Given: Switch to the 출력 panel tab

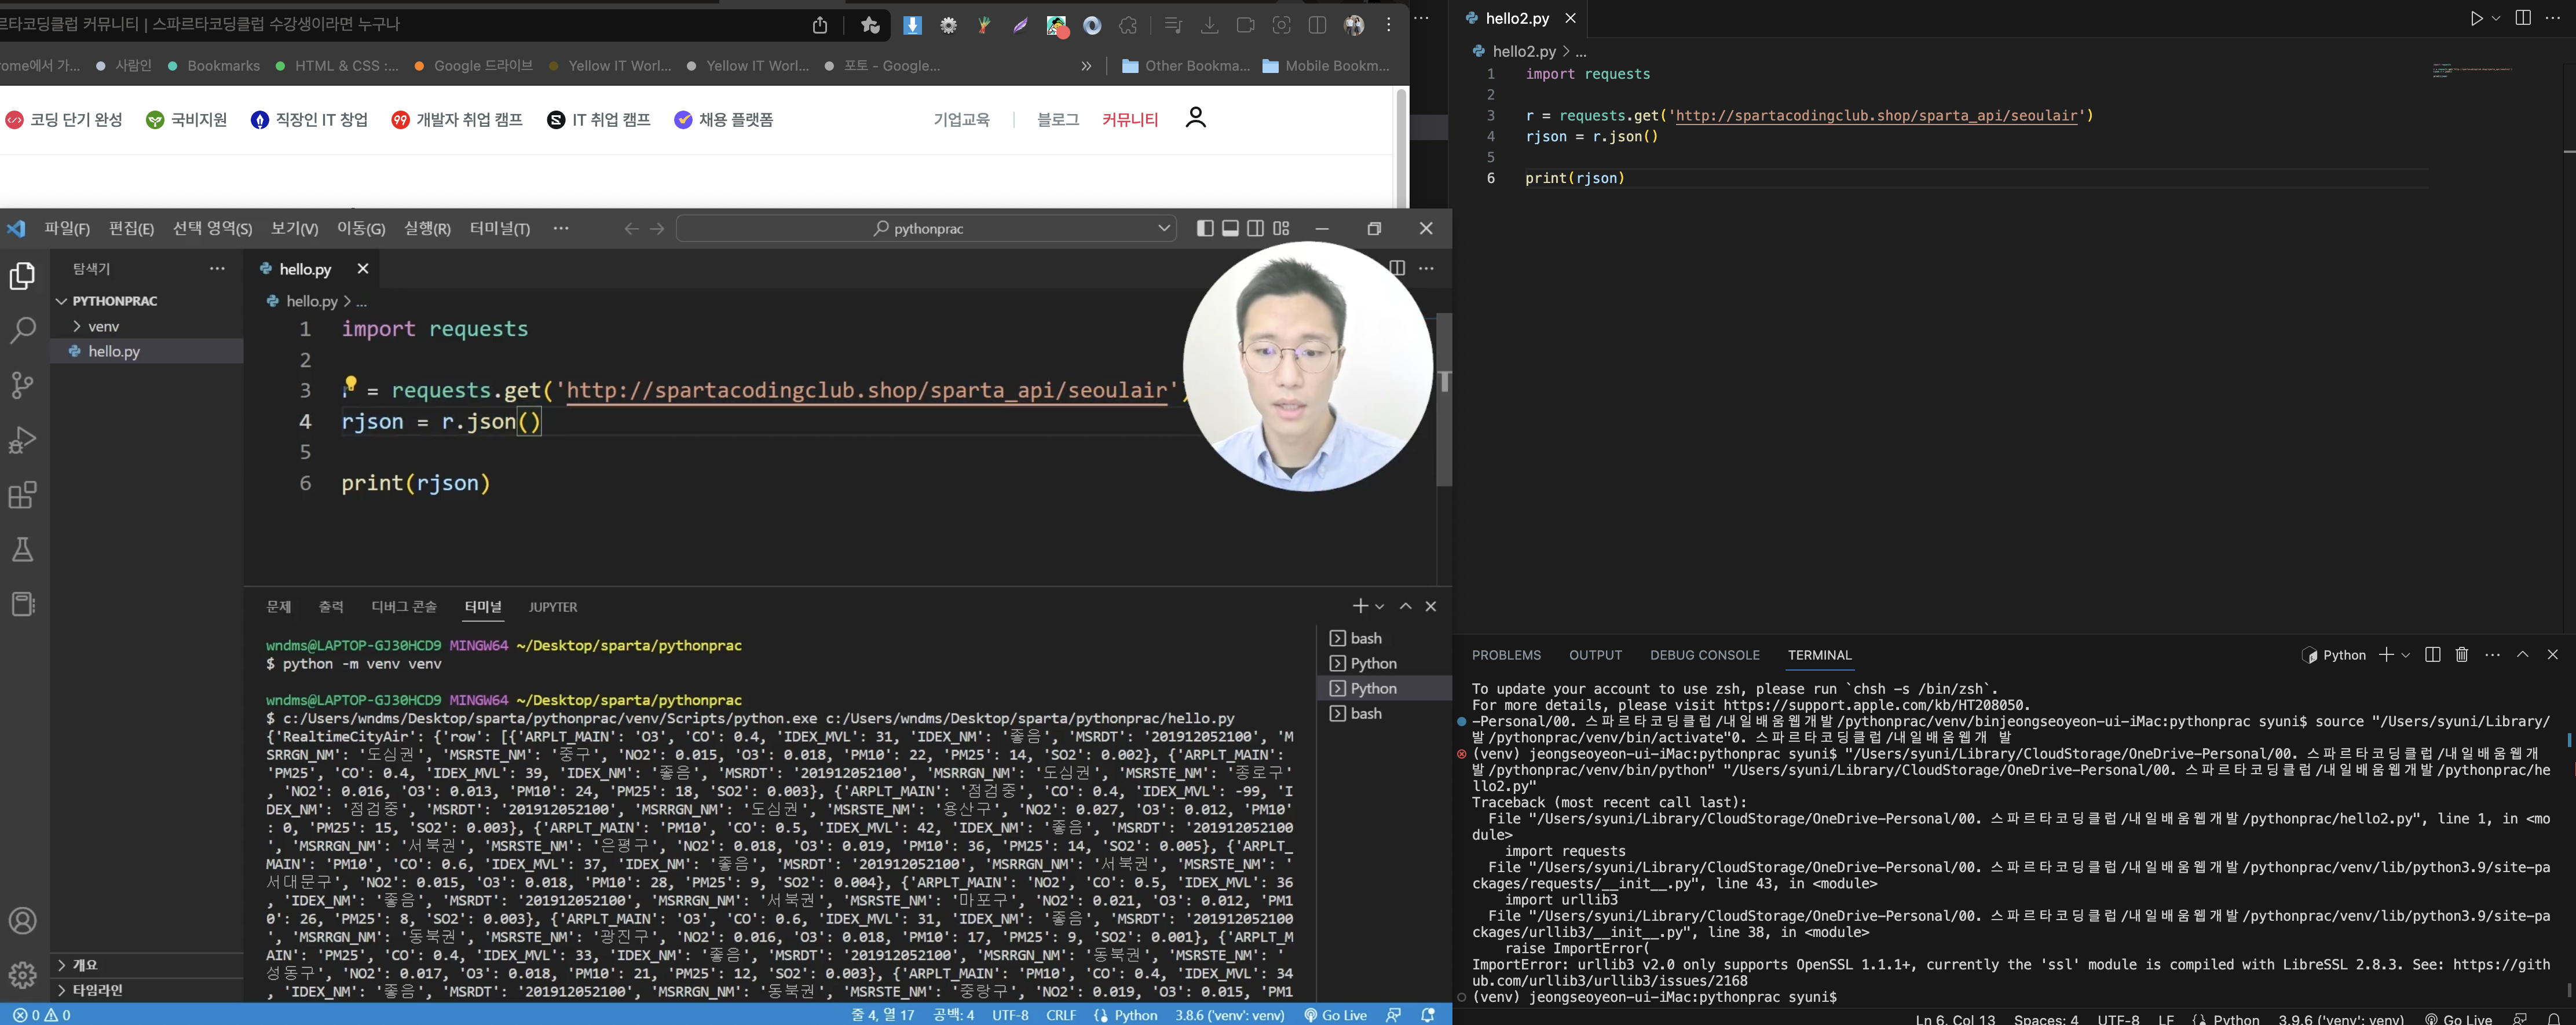Looking at the screenshot, I should coord(331,607).
